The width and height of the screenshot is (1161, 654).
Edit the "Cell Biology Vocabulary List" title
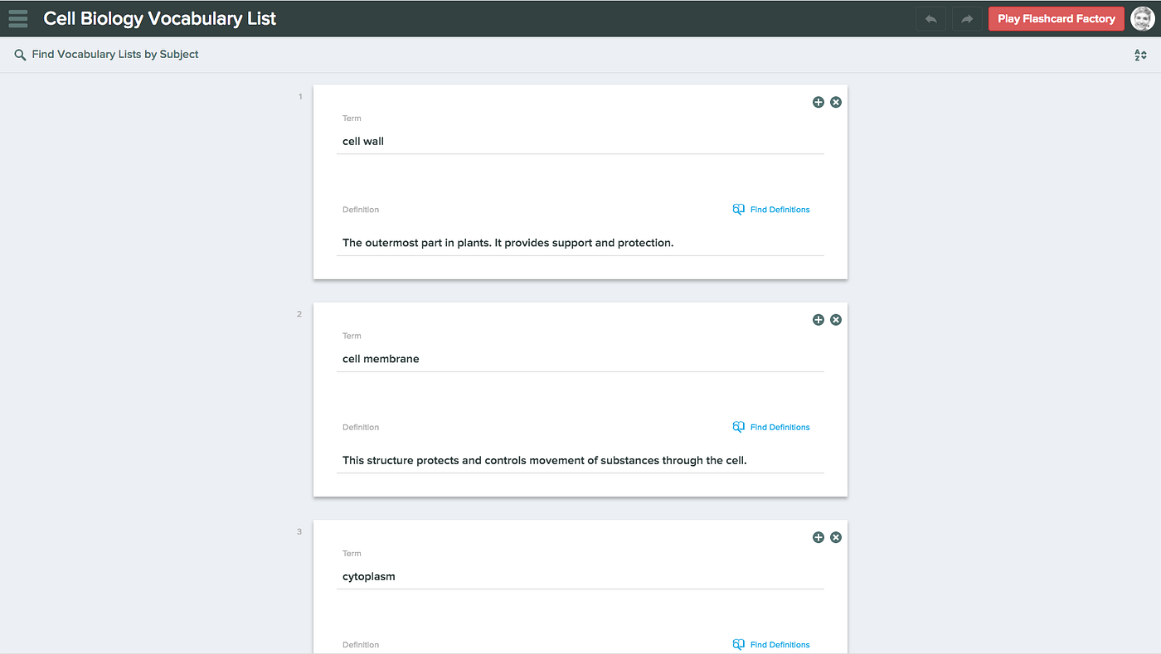[x=160, y=17]
